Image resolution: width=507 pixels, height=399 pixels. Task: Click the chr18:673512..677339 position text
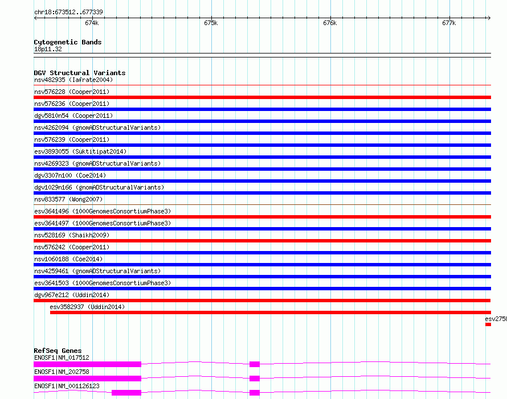click(68, 12)
